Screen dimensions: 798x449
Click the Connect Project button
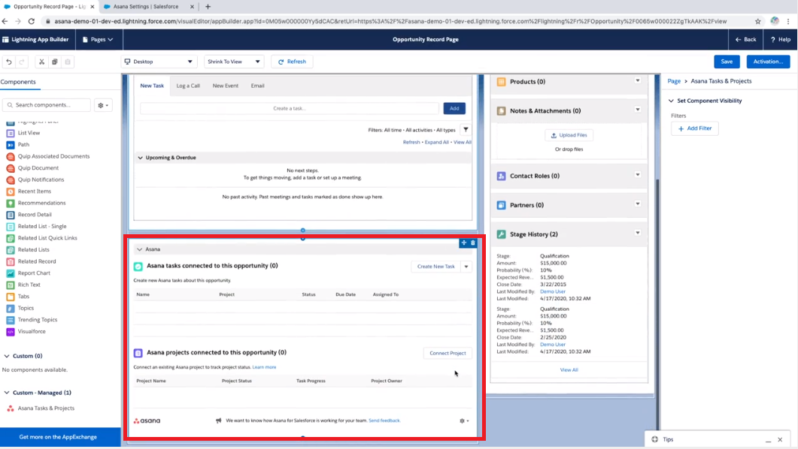[x=448, y=353]
